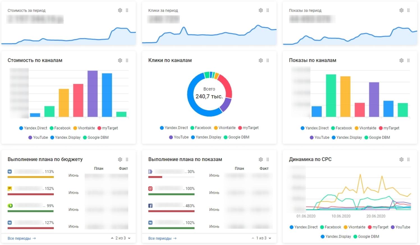Click up chevron next to "1 из 3"
Screen dimensions: 420x245
(253, 238)
